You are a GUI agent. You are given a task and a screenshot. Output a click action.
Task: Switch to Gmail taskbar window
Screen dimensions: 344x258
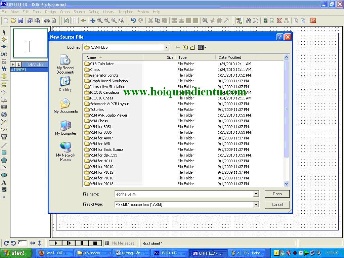[54, 253]
